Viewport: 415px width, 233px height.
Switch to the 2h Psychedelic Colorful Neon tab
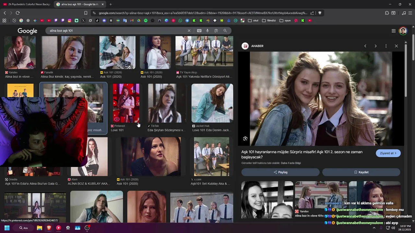[x=27, y=4]
